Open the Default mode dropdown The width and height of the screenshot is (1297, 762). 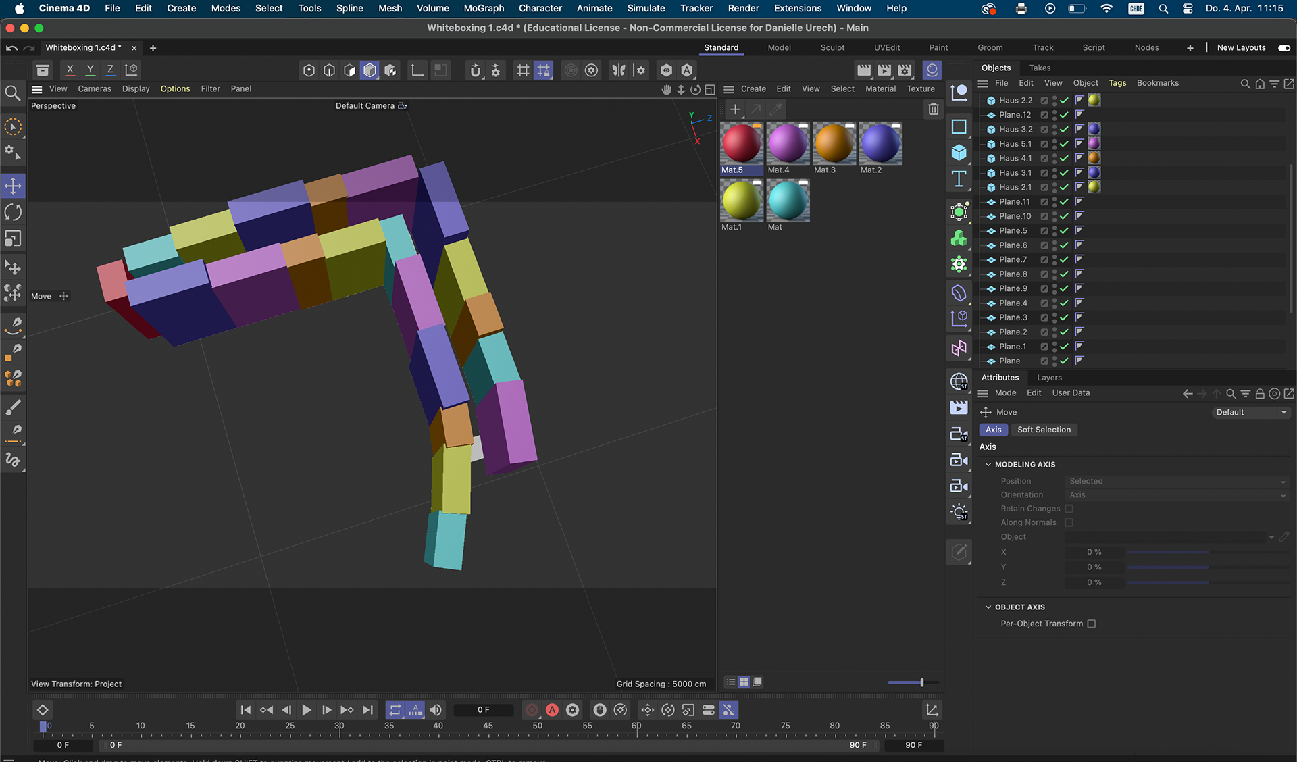click(1251, 412)
